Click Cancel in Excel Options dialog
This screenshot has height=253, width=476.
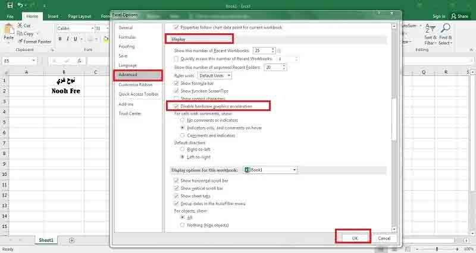point(384,238)
